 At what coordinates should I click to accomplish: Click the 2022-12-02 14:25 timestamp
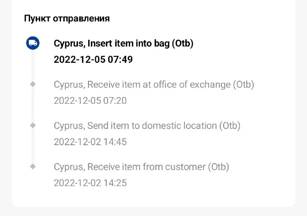pos(90,183)
